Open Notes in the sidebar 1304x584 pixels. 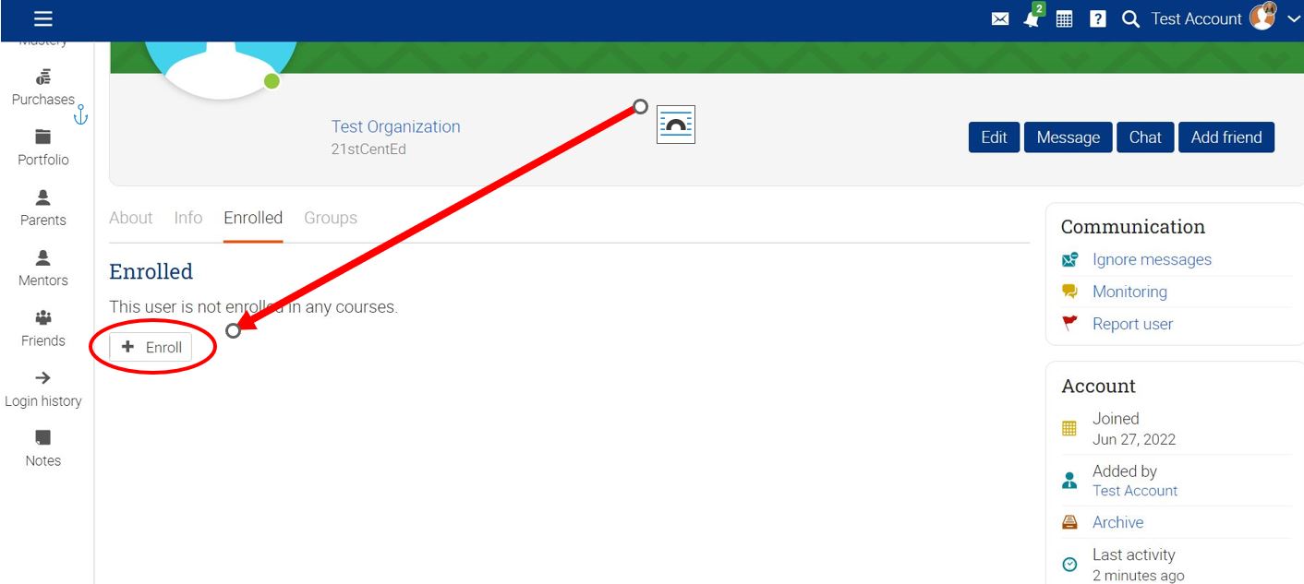pyautogui.click(x=43, y=449)
